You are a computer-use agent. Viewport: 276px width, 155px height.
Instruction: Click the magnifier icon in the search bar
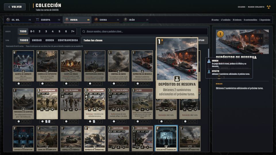point(84,32)
